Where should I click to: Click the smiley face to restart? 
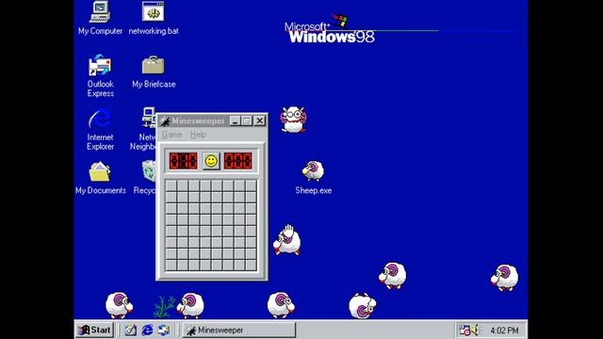[211, 161]
